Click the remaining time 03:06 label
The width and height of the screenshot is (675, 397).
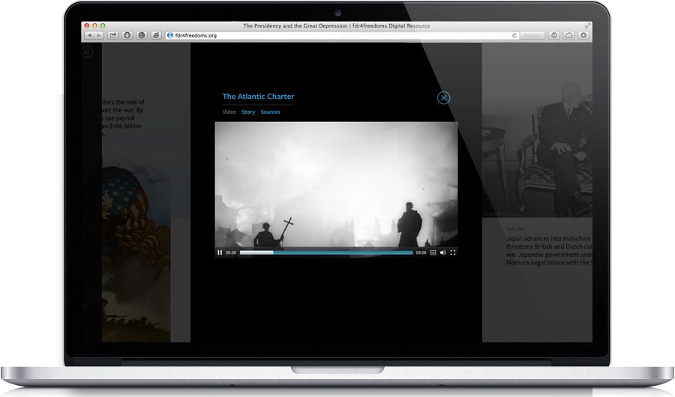click(421, 252)
